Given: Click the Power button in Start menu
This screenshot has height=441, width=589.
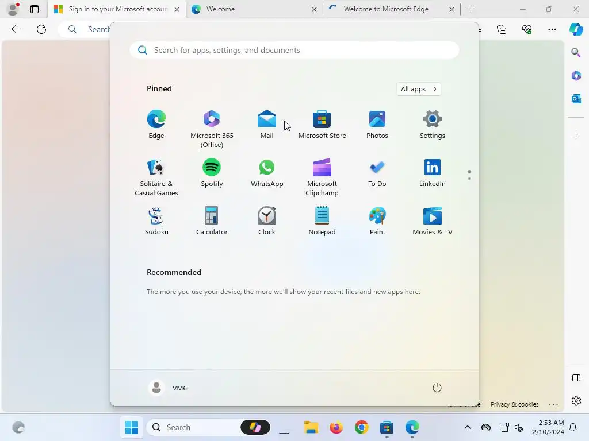Looking at the screenshot, I should pyautogui.click(x=437, y=388).
